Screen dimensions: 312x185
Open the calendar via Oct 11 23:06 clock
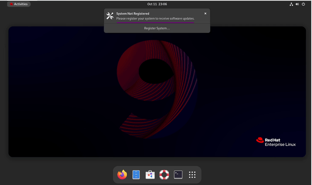coord(157,4)
